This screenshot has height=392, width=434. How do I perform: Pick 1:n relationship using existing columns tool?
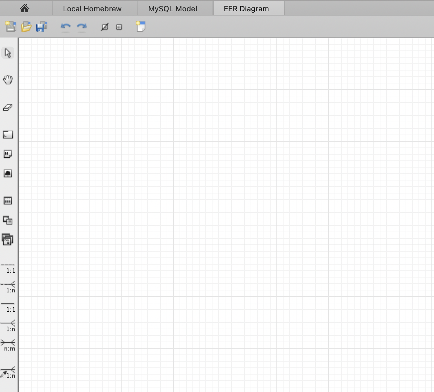8,373
